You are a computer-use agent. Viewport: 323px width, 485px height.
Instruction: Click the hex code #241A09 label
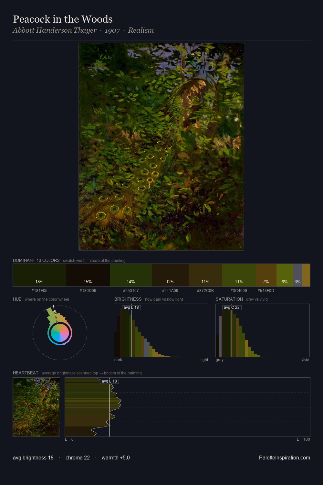170,291
